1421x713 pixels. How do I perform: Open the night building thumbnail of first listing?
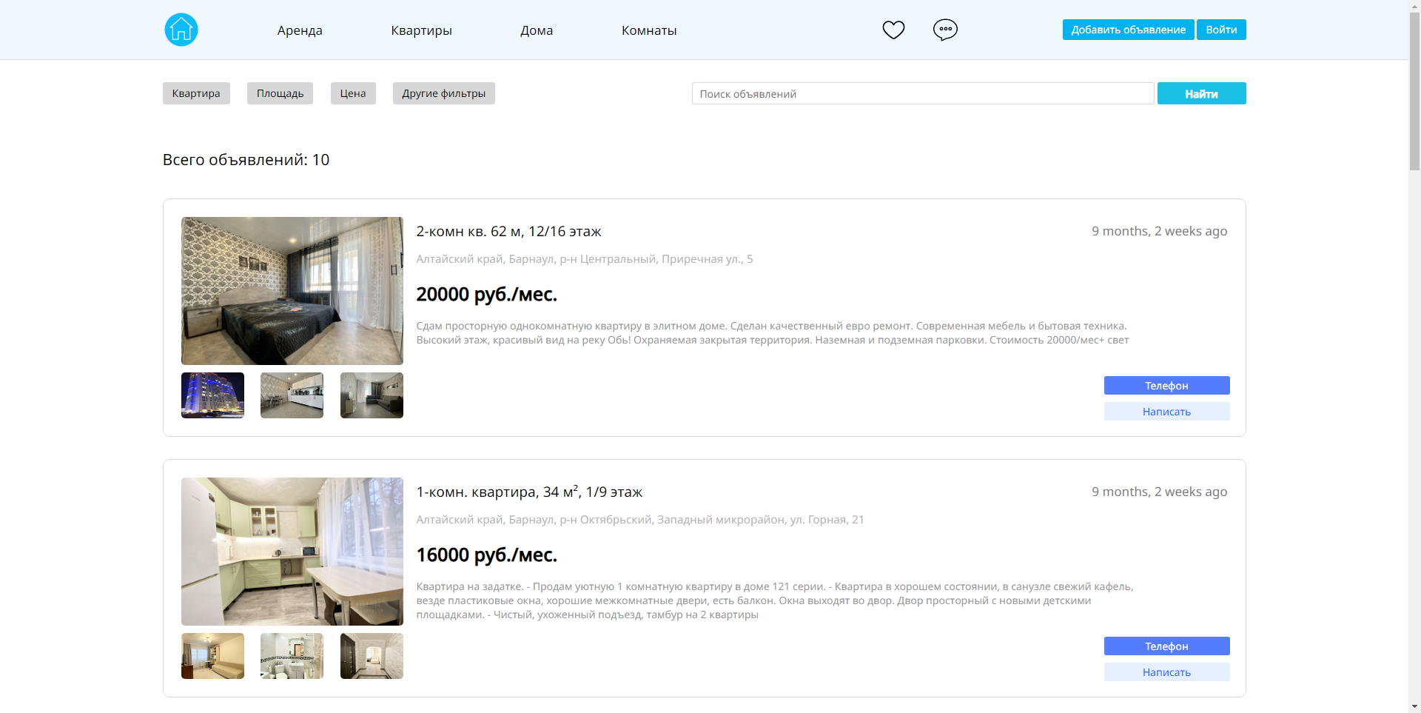pos(212,395)
